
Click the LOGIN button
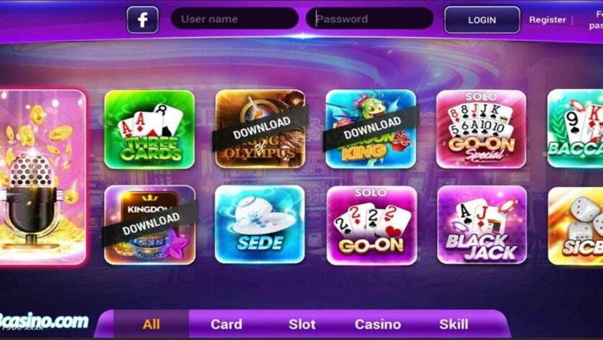pos(482,19)
